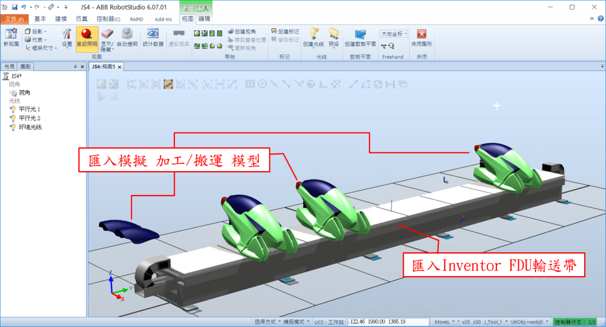The image size is (606, 327).
Task: Open the 仿真 (Simulation) ribbon tab
Action: point(81,19)
